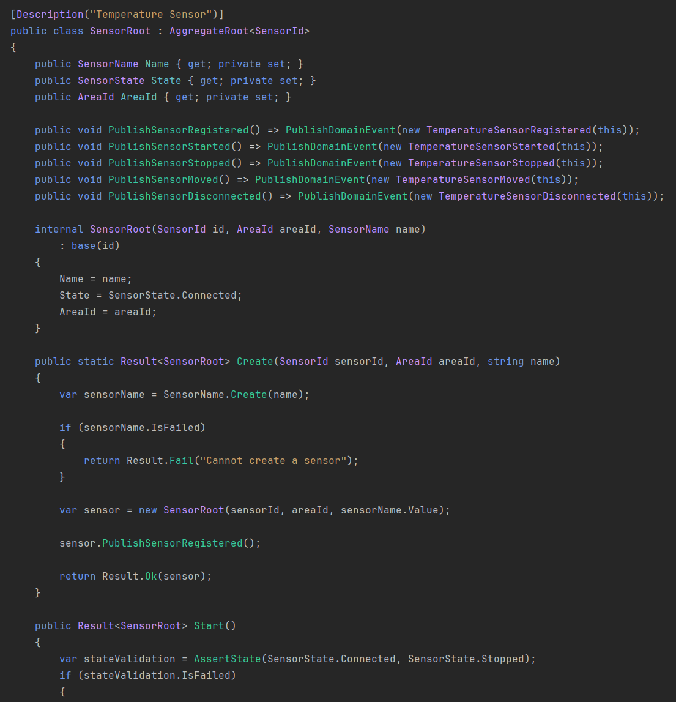Click TemperatureSensorDisconnected event class name
Viewport: 676px width, 702px height.
[x=527, y=196]
